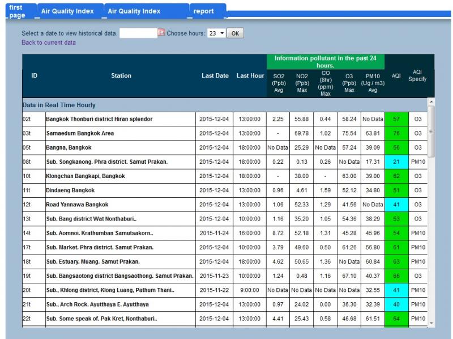
Task: Follow the Back to current data link
Action: (49, 43)
